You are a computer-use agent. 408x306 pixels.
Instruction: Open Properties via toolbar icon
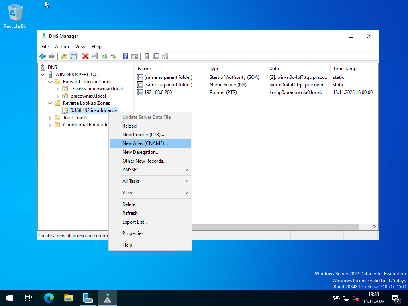pos(95,56)
